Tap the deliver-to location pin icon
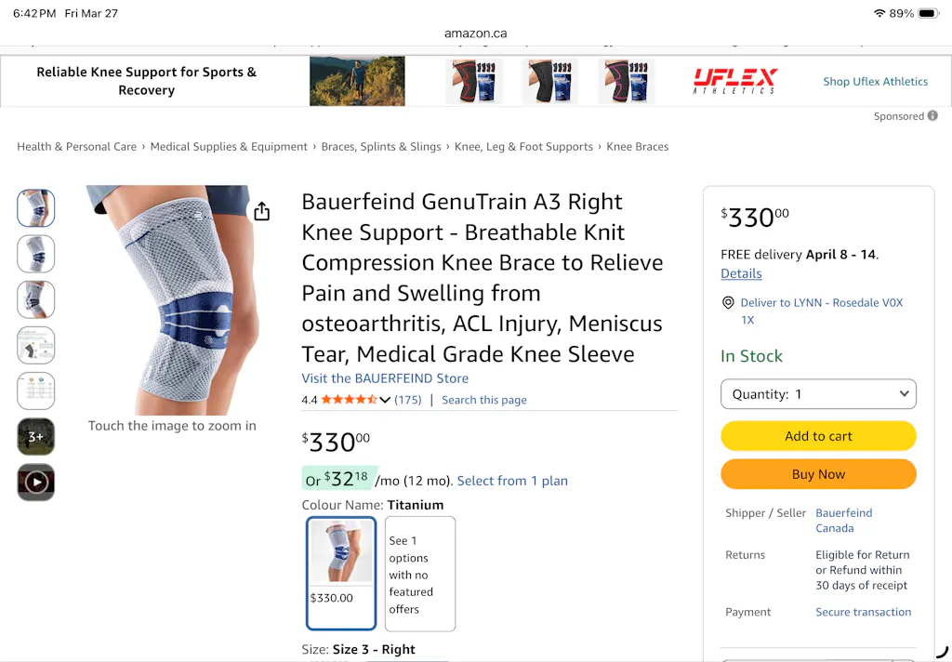The width and height of the screenshot is (952, 662). click(x=728, y=303)
